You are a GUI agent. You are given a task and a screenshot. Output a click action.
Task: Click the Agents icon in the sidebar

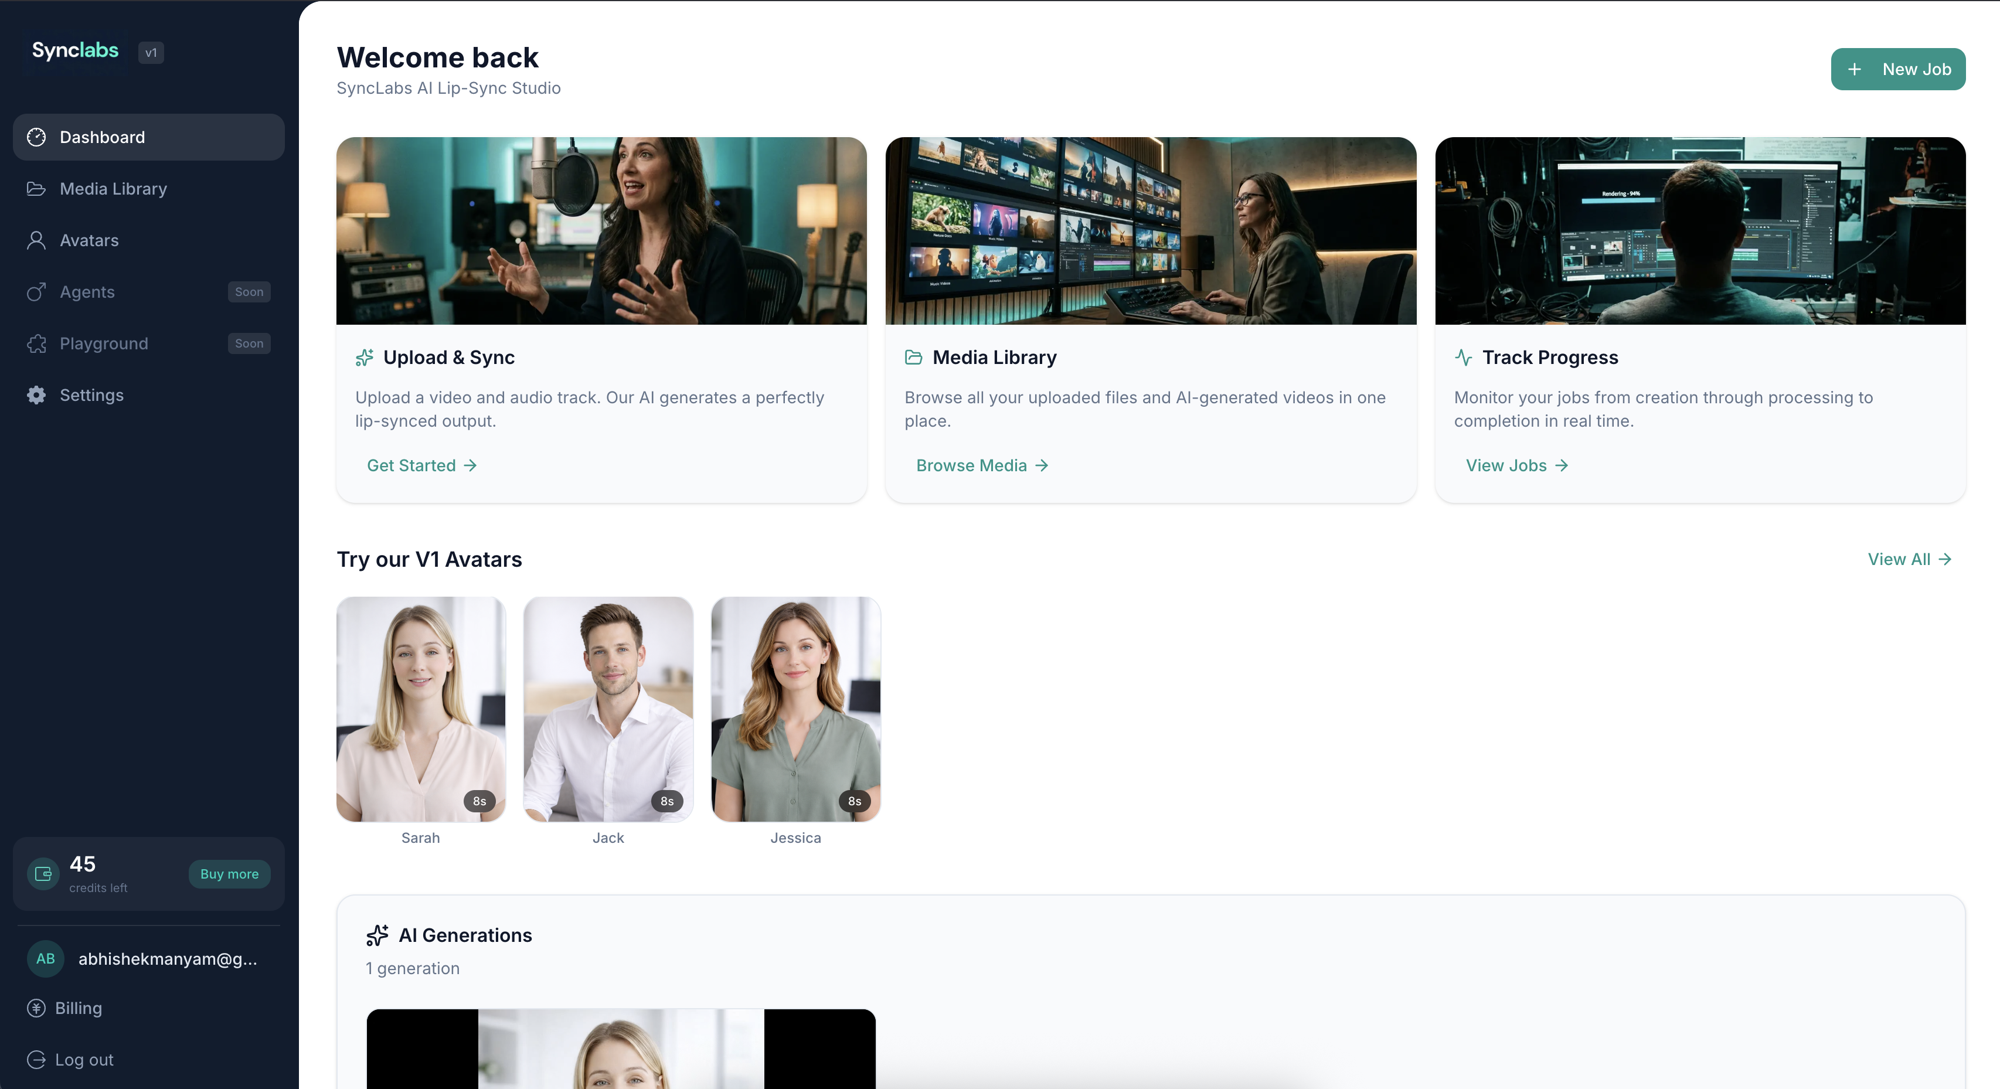pos(36,292)
